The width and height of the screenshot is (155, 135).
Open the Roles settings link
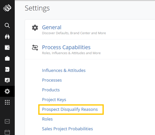47,119
